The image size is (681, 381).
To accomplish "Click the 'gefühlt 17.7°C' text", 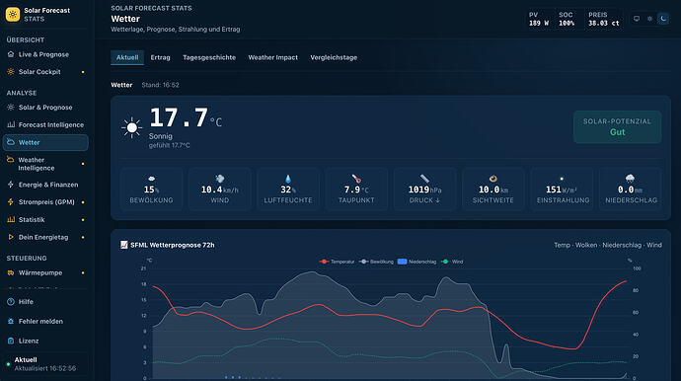I will (x=170, y=145).
